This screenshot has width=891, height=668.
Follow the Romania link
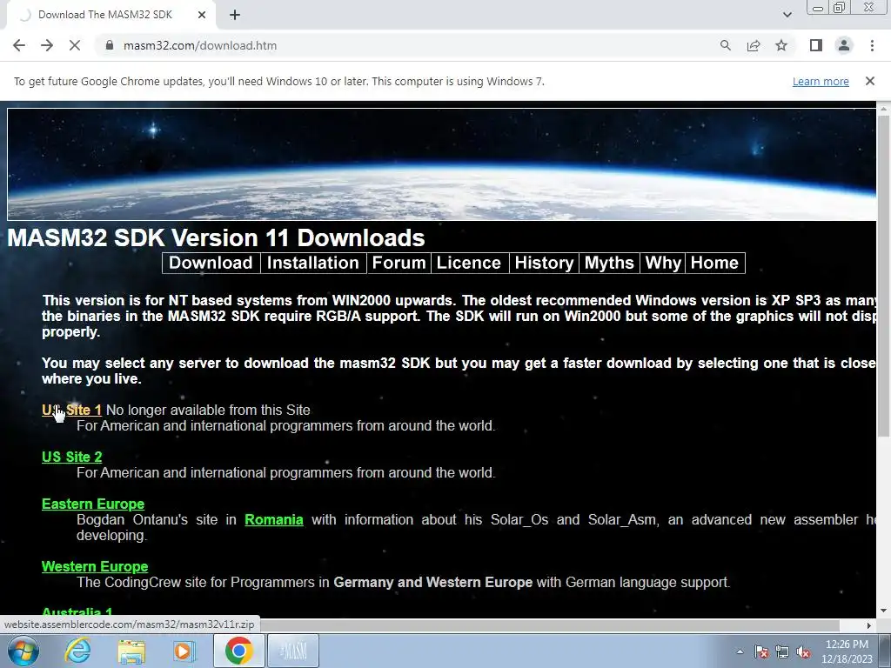(274, 520)
